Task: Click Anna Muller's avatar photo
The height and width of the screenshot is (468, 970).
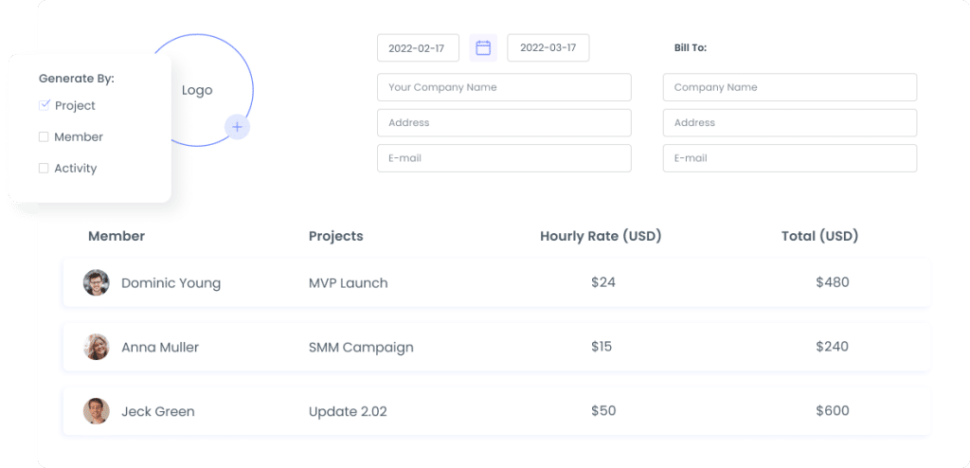Action: pos(96,347)
